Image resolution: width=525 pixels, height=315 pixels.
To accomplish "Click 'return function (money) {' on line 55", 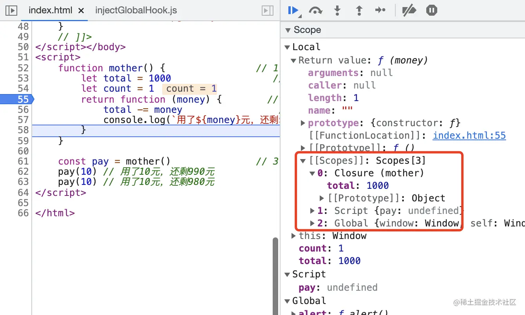I will click(x=152, y=100).
